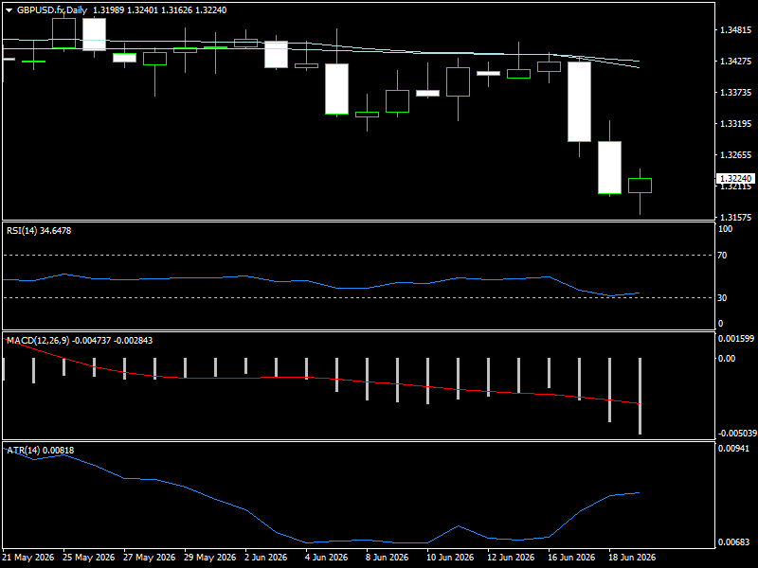
Task: Click the 4 Jun 2026 date label
Action: [x=327, y=558]
